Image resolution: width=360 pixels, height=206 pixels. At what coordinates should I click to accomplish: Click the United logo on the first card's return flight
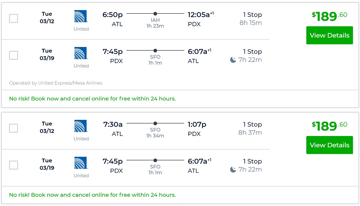tap(81, 53)
